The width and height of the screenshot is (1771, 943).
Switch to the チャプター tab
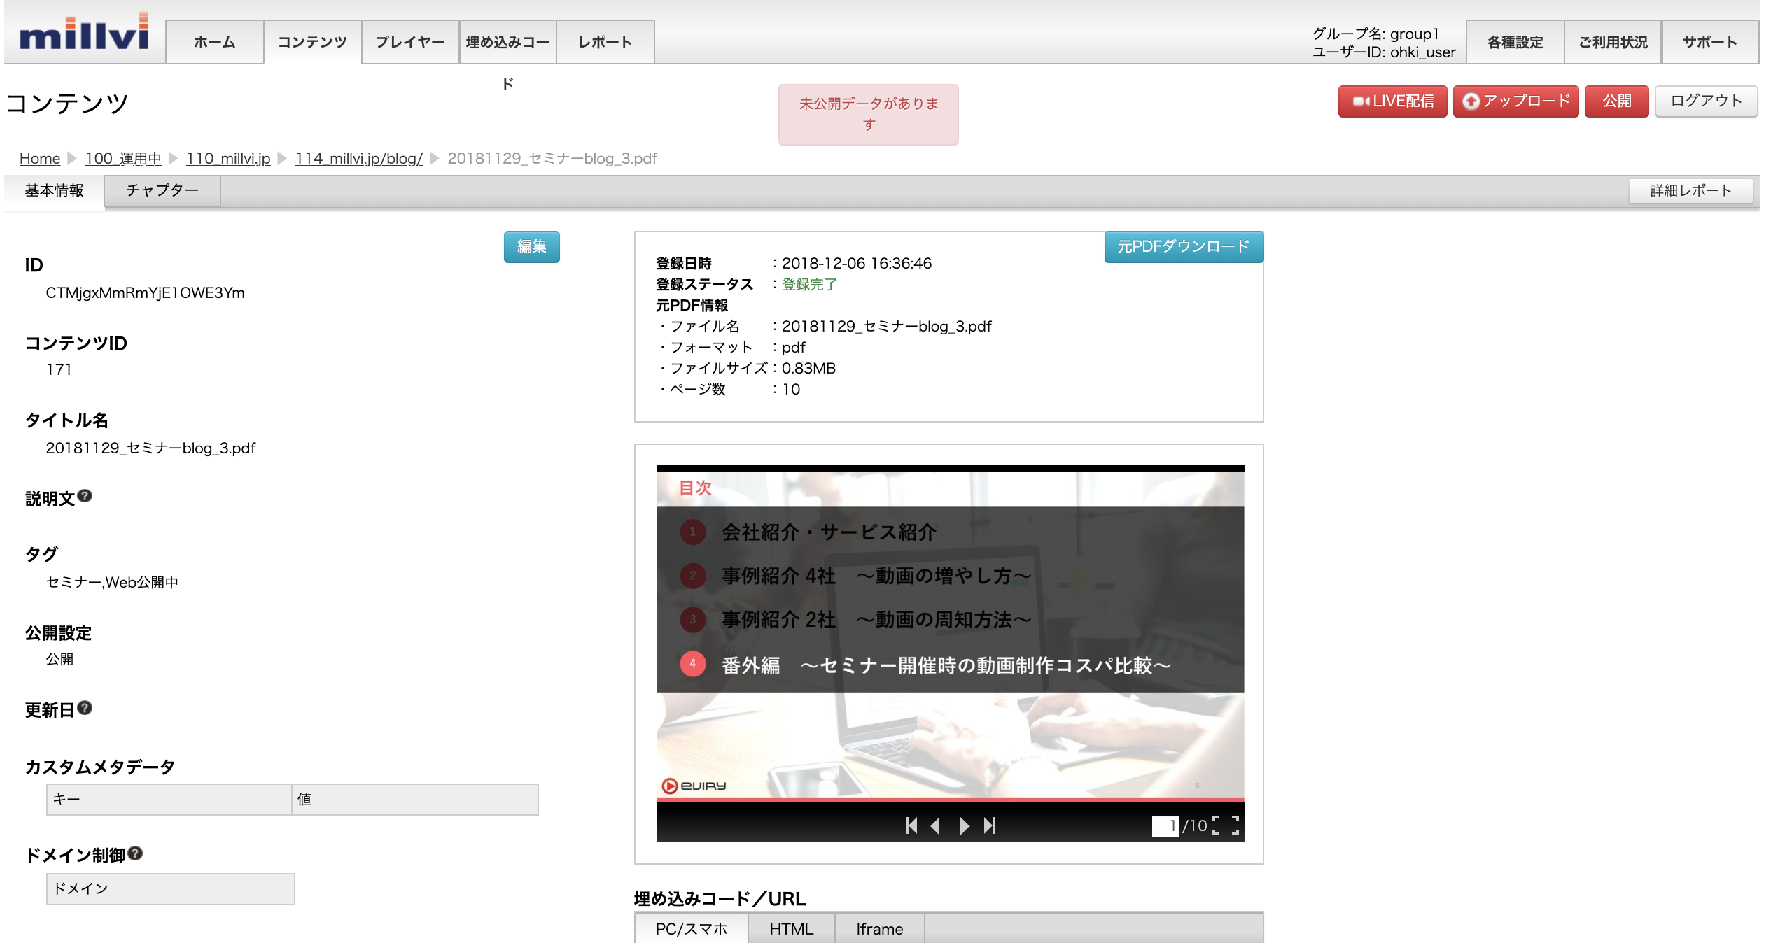[x=162, y=190]
